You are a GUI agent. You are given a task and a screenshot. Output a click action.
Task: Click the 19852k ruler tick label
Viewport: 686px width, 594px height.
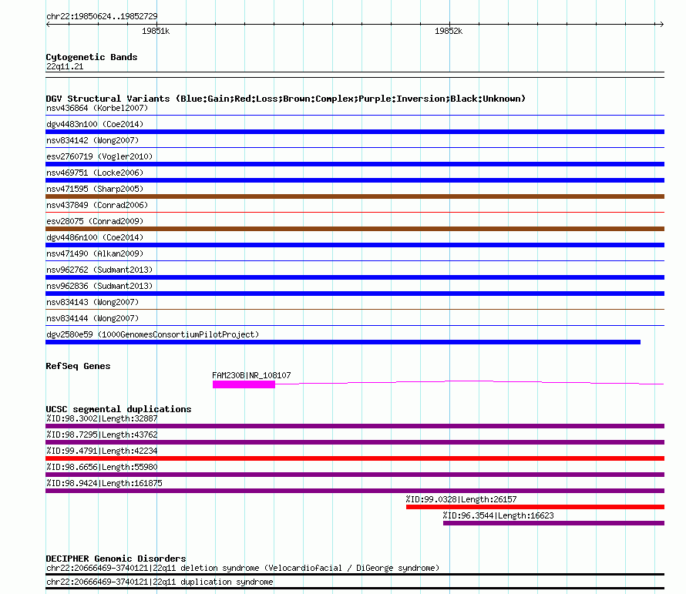coord(449,31)
